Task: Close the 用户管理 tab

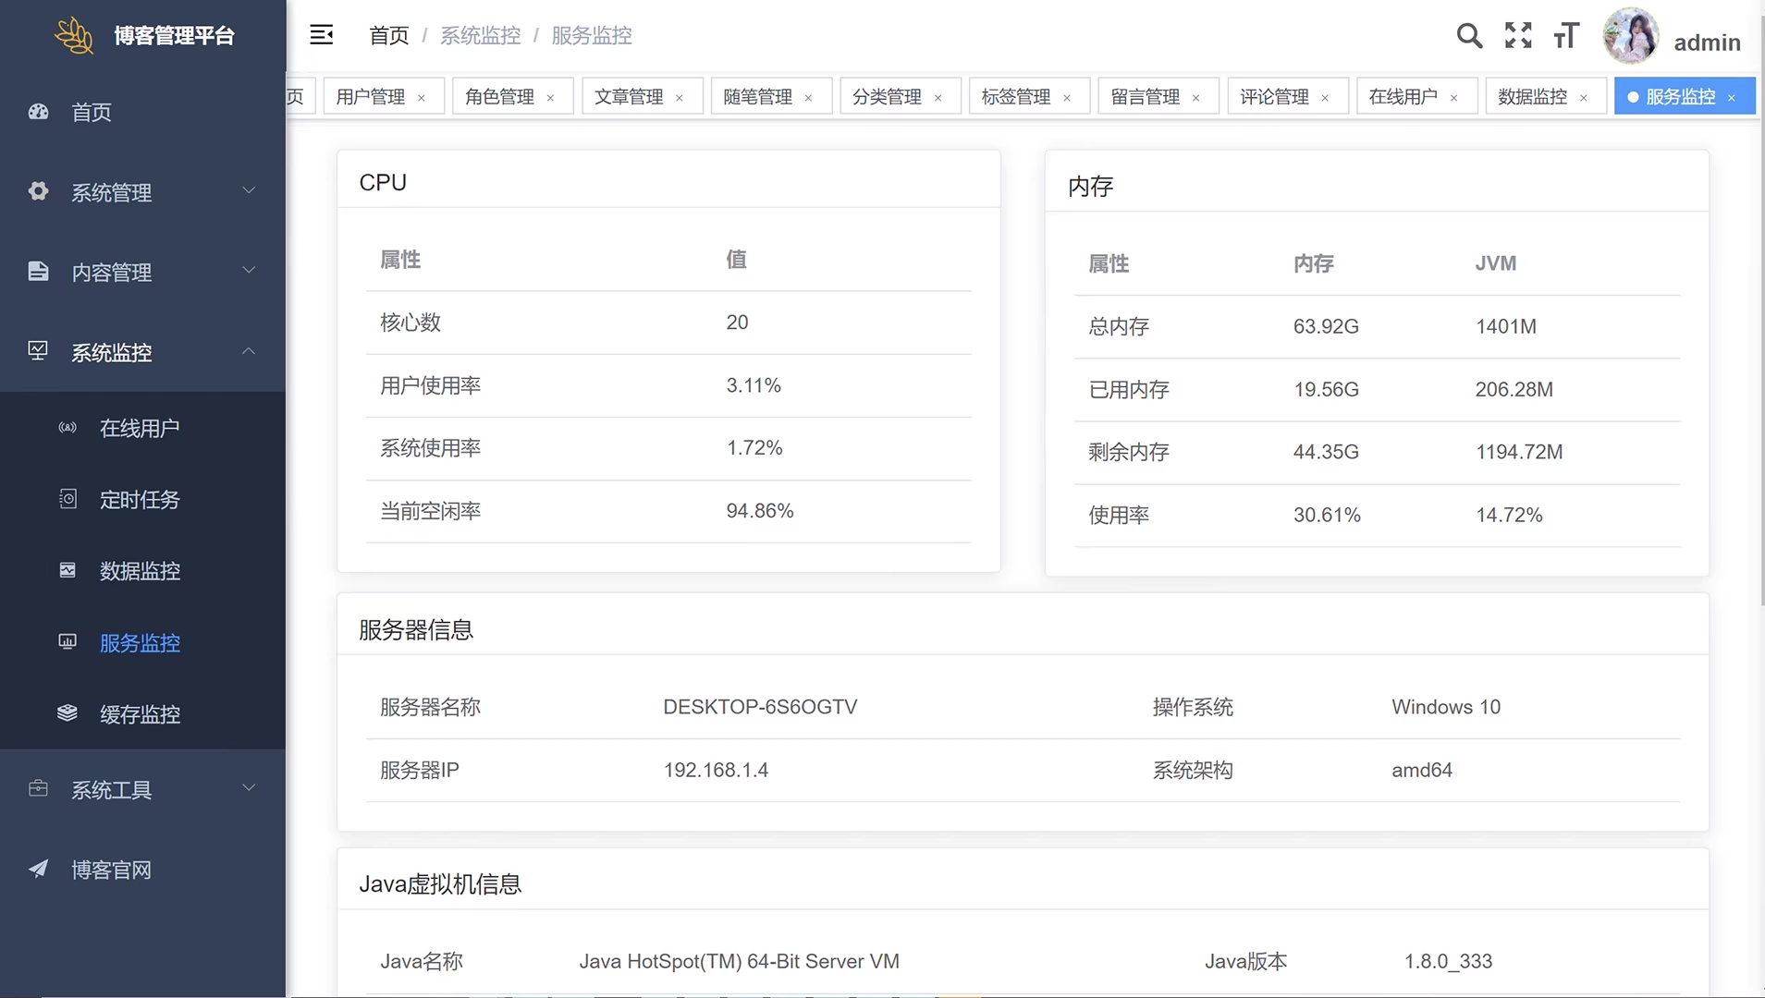Action: coord(422,98)
